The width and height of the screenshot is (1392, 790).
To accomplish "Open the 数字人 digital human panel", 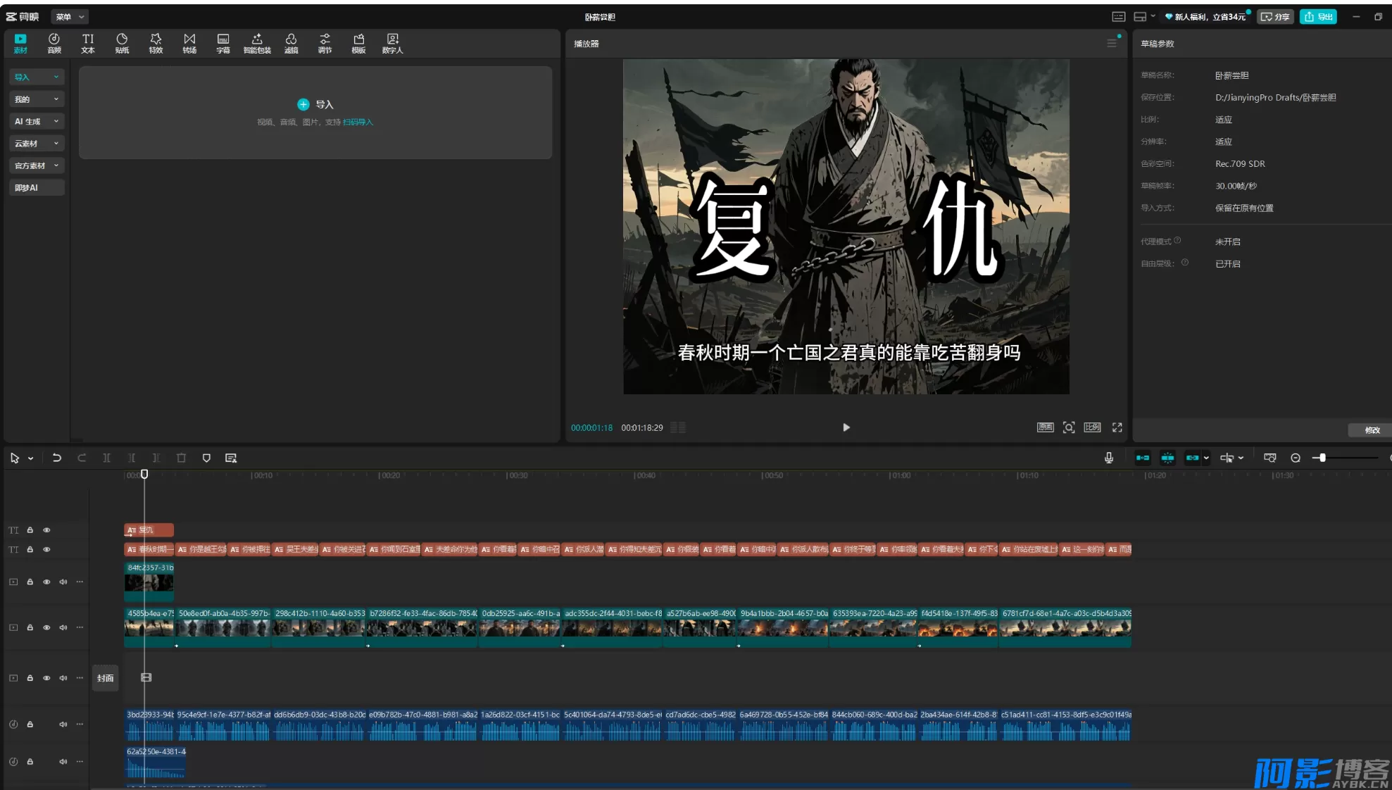I will (x=392, y=43).
